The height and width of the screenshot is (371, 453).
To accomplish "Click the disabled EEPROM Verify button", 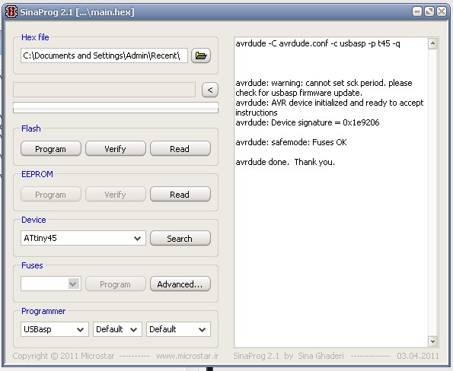I will (116, 195).
